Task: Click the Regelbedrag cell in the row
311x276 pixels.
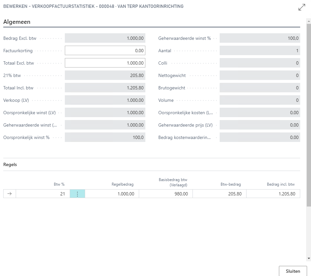Action: (x=112, y=194)
